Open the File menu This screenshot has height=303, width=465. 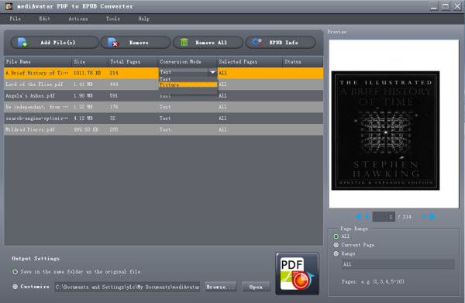tap(15, 19)
